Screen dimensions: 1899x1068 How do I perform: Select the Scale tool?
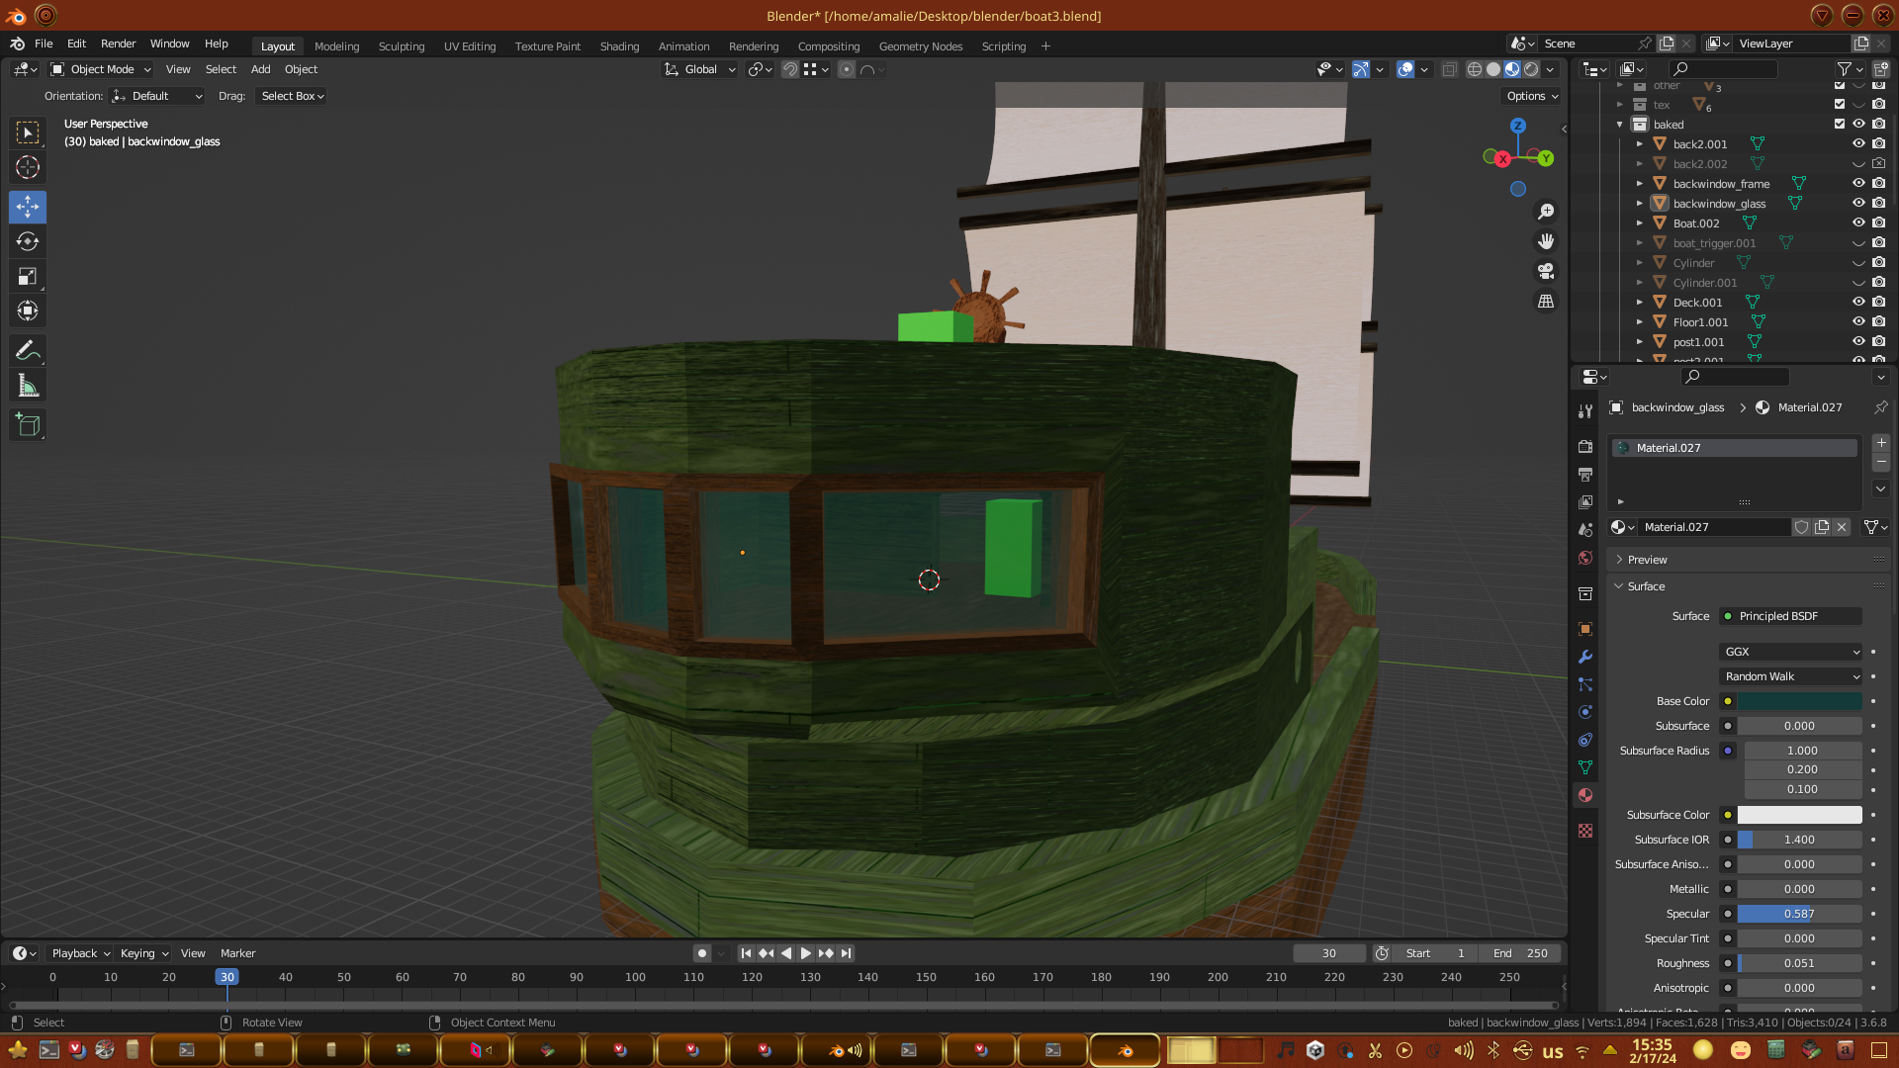tap(28, 277)
